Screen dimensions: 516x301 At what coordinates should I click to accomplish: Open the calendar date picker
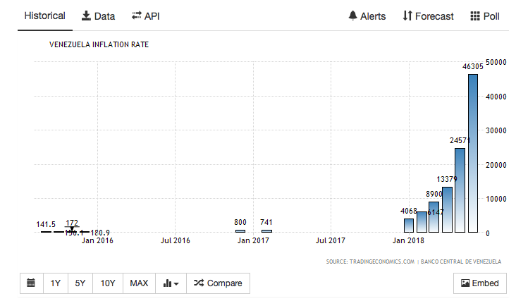(x=31, y=283)
